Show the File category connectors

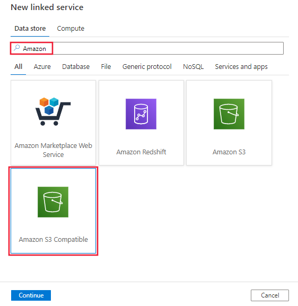pyautogui.click(x=106, y=66)
